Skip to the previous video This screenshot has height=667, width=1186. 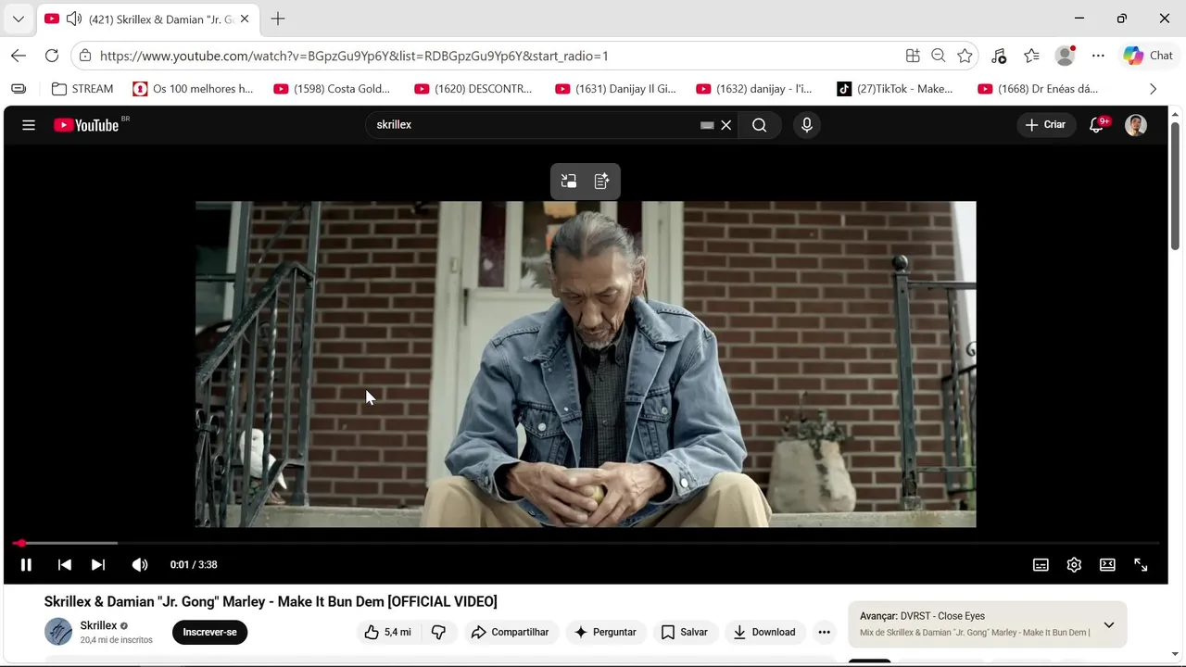(64, 564)
